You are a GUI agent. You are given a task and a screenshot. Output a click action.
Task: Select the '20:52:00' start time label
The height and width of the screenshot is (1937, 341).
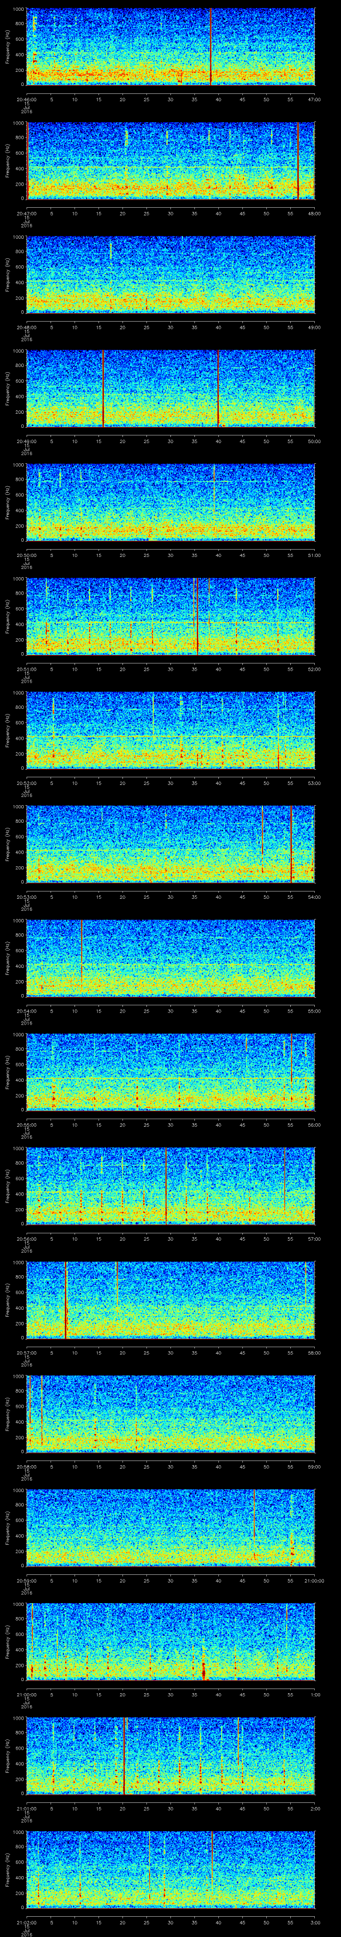point(26,783)
